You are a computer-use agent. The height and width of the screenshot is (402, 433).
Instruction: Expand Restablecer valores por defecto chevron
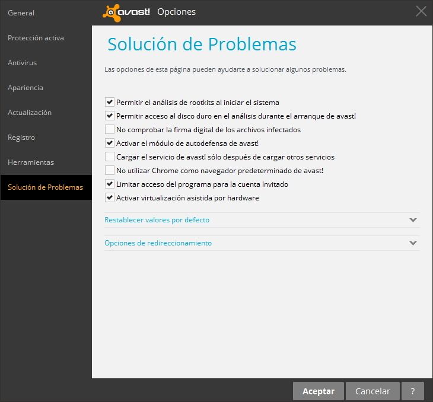[x=413, y=220]
